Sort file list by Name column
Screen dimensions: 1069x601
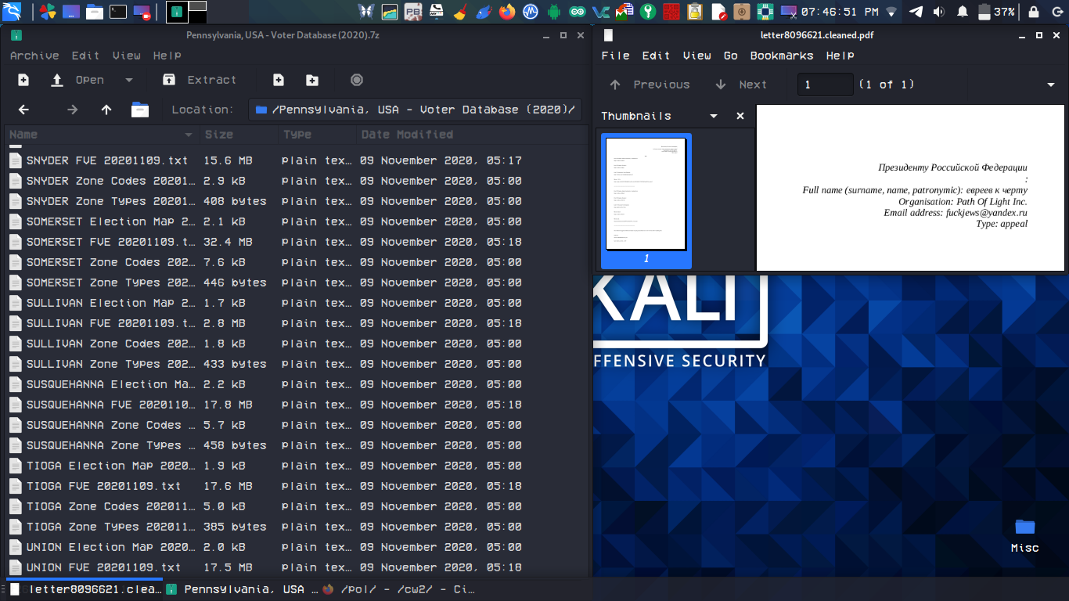[102, 135]
